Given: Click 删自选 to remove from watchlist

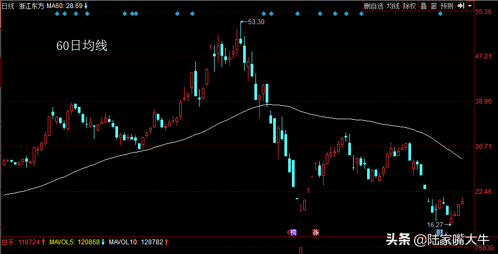Looking at the screenshot, I should coord(373,6).
